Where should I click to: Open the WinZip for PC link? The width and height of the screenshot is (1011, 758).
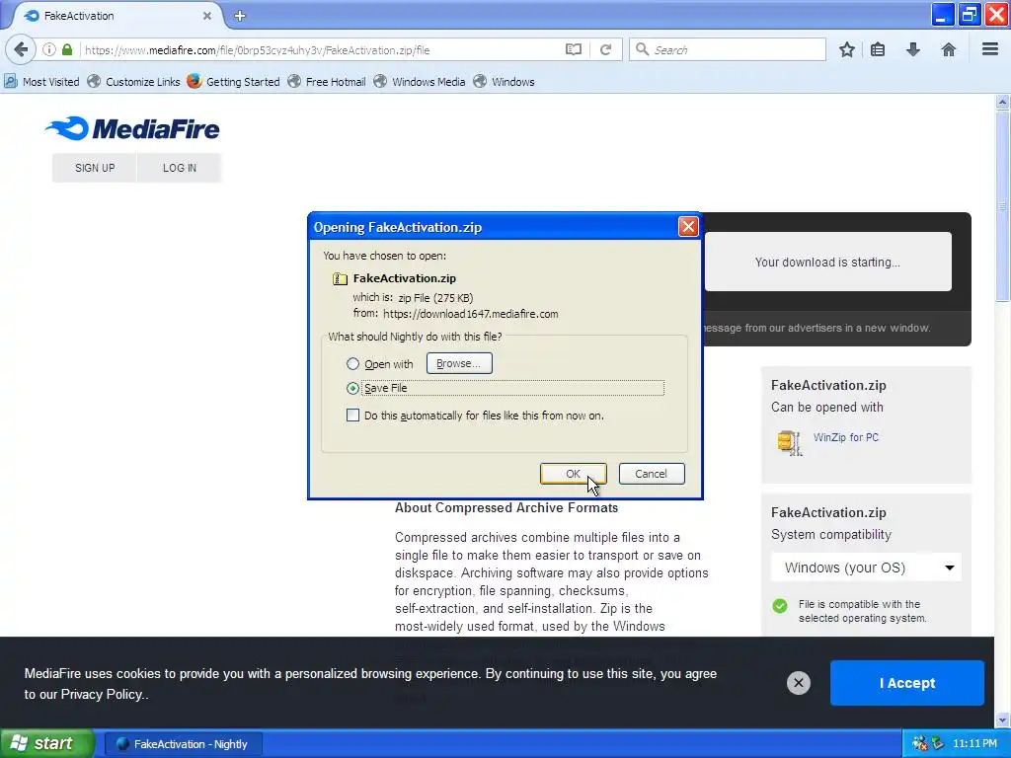click(846, 437)
